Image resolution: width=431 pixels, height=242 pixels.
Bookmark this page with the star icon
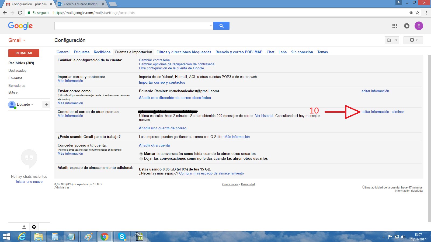(417, 13)
